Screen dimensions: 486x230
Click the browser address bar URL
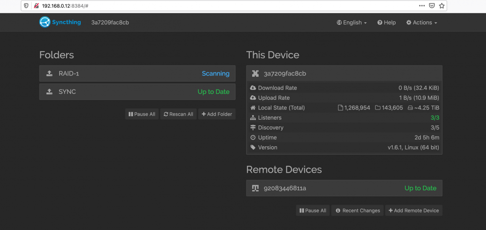[66, 6]
